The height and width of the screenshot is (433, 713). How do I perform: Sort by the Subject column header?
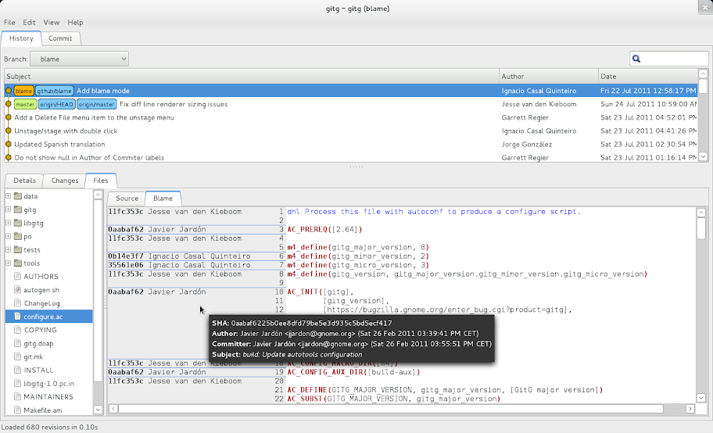point(252,77)
